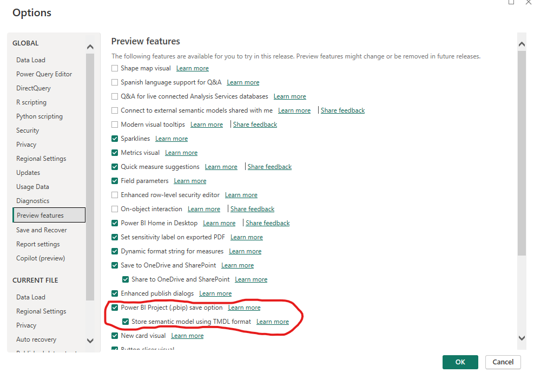The image size is (534, 379).
Task: Click main panel scroll up arrow
Action: click(522, 44)
